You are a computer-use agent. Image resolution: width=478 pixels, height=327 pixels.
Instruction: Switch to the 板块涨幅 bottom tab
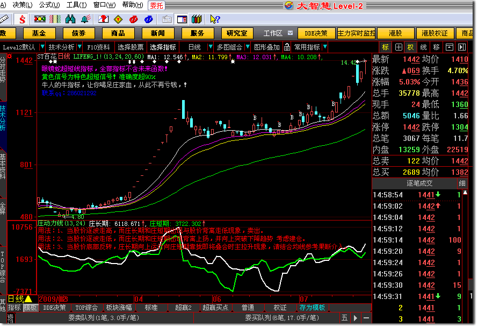click(119, 308)
